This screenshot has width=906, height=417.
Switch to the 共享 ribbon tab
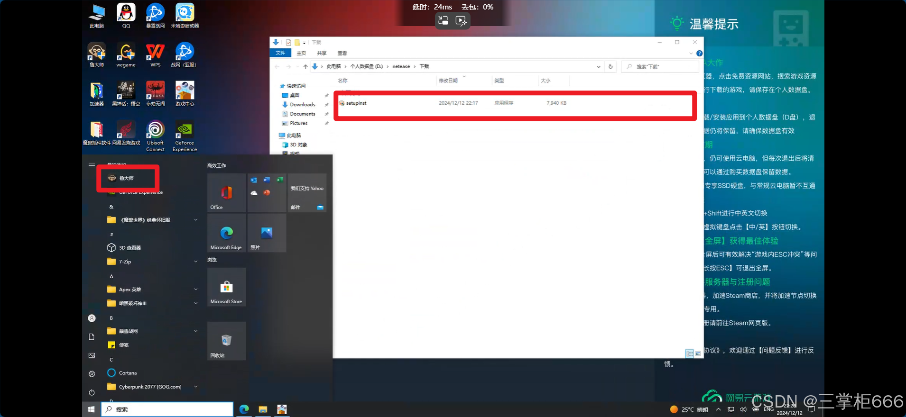click(322, 53)
